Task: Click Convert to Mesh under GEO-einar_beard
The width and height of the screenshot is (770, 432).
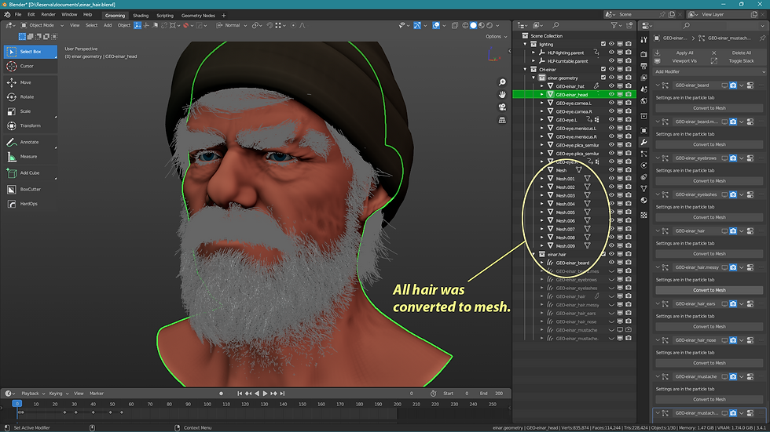Action: click(709, 108)
